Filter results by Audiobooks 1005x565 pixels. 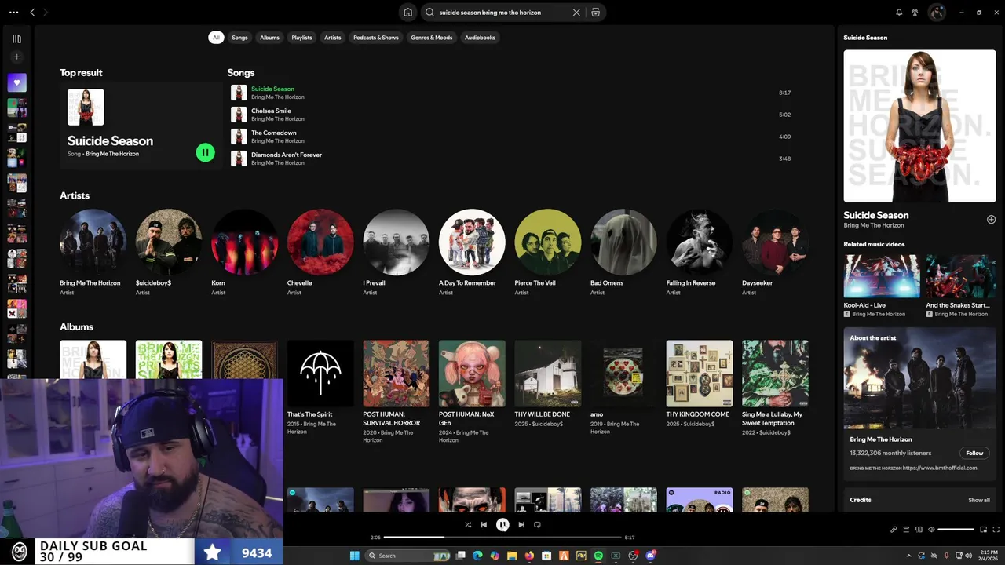tap(480, 38)
